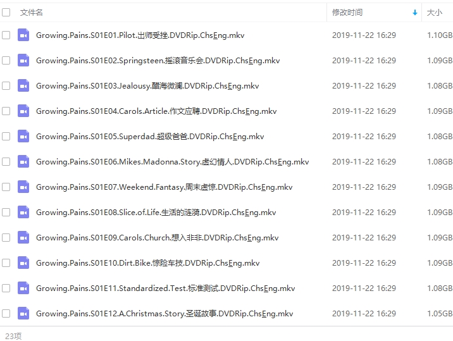This screenshot has width=453, height=341.
Task: Sort by the 大小 column header
Action: [435, 13]
